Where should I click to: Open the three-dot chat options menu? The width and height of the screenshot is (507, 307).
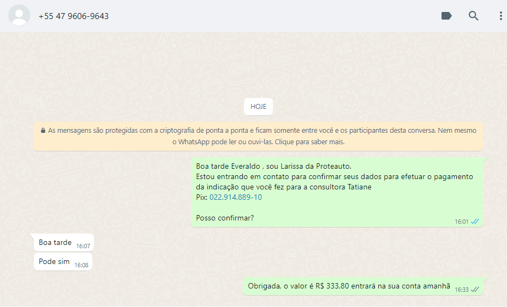[x=500, y=16]
